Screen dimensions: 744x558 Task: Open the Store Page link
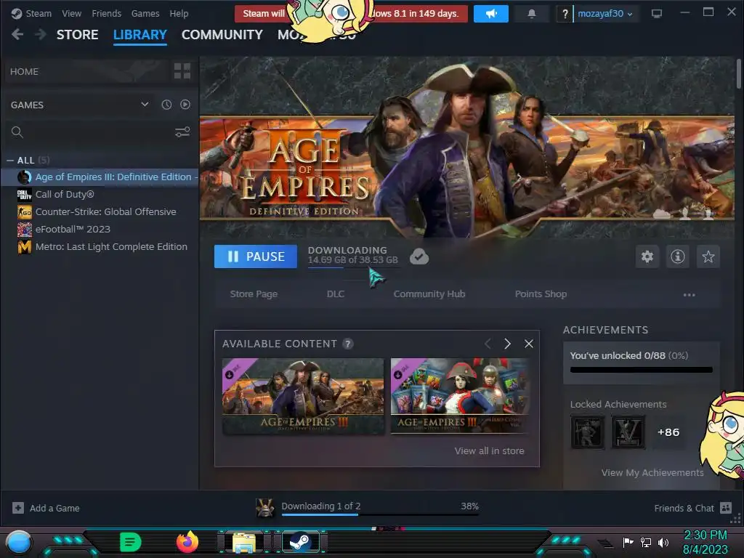(254, 294)
